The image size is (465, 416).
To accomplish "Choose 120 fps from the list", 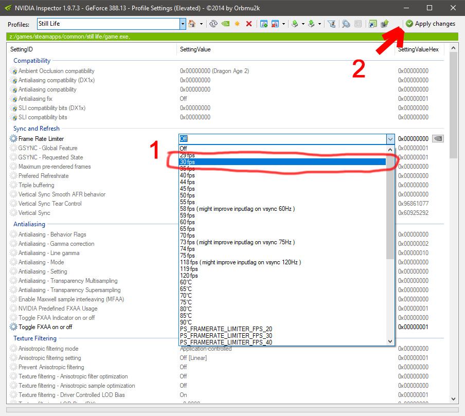I will coord(283,276).
